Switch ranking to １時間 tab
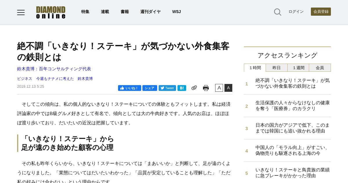The image size is (348, 183). pyautogui.click(x=255, y=68)
